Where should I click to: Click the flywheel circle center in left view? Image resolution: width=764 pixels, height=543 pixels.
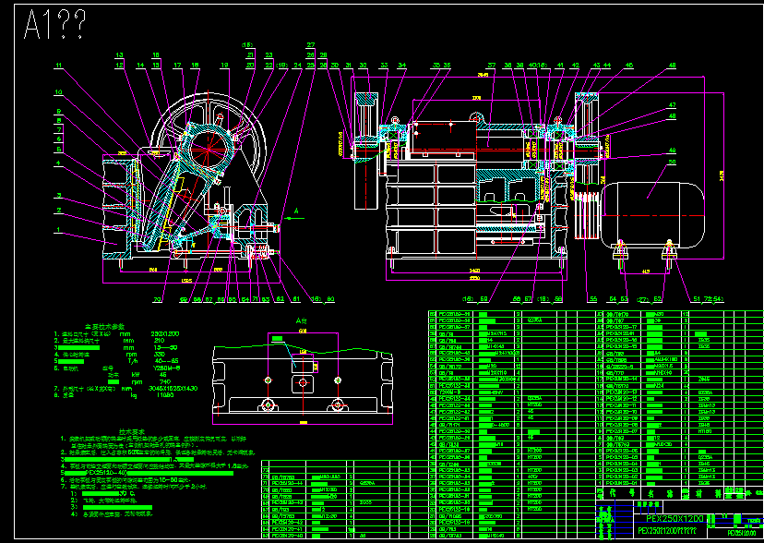point(208,150)
